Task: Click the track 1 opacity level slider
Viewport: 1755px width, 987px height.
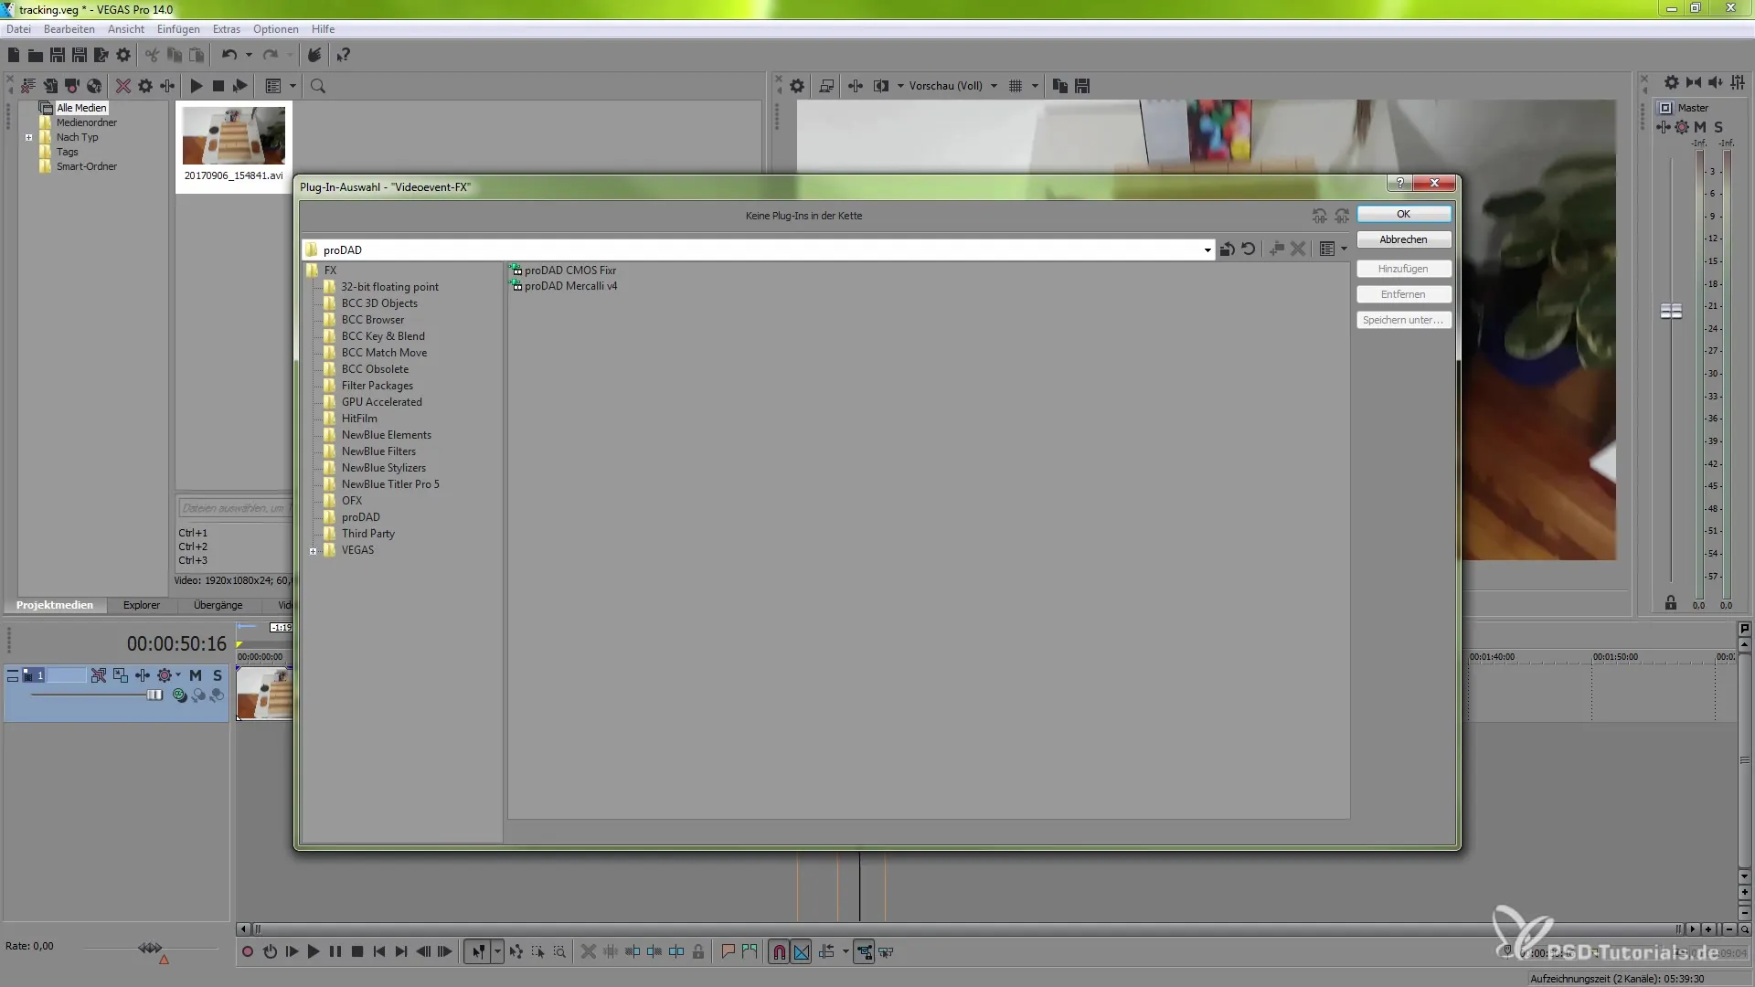Action: click(x=154, y=695)
